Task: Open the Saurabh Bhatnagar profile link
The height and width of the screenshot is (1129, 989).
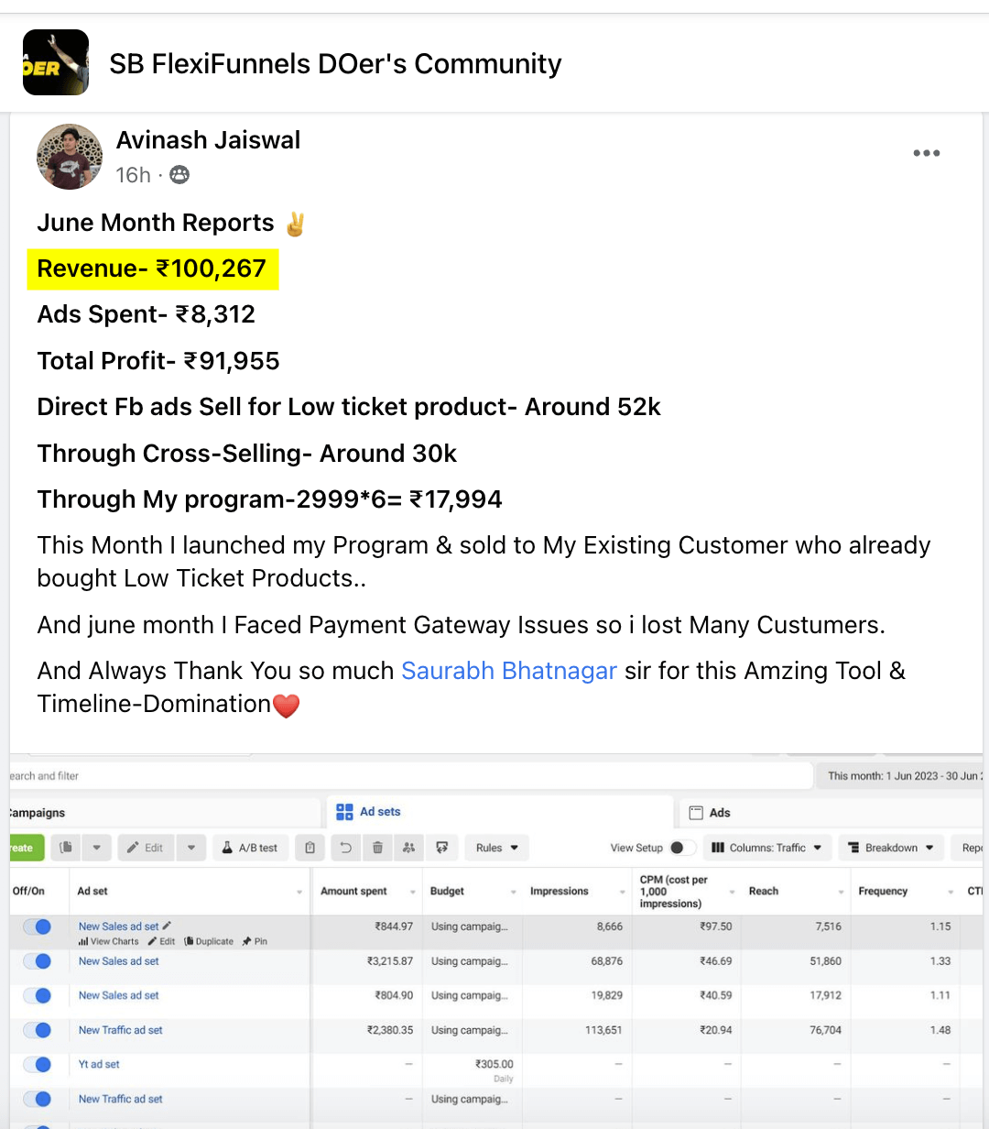Action: click(509, 671)
